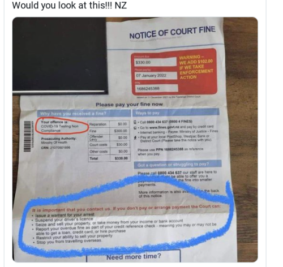Click the 'Please pay your fine now' heading
Viewport: 283px width, 267px height.
tap(129, 104)
